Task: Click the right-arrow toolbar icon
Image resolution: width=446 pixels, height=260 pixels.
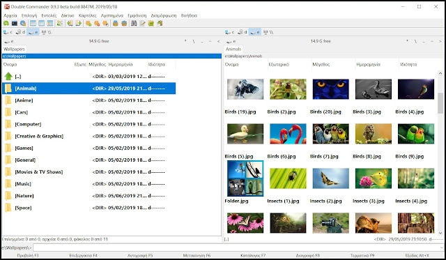Action: pos(78,23)
